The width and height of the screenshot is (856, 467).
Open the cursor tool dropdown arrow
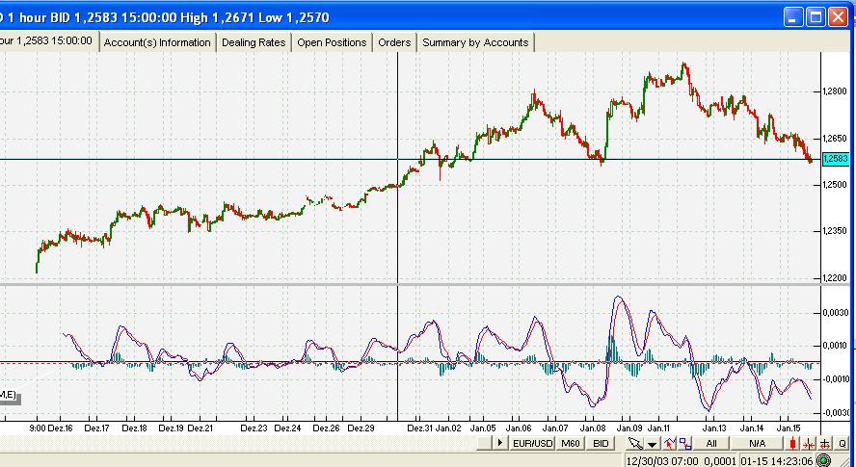tap(652, 443)
